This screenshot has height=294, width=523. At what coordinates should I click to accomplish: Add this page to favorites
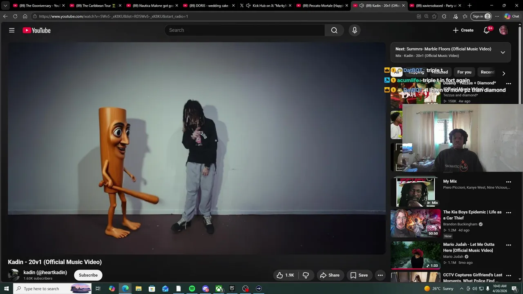coord(434,16)
